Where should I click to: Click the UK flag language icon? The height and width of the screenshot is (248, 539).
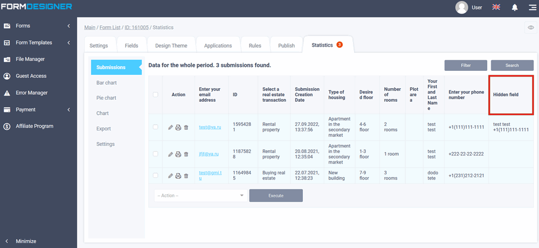[x=496, y=7]
